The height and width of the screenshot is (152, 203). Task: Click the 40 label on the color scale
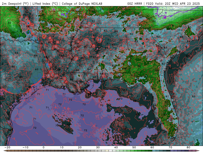point(116,147)
